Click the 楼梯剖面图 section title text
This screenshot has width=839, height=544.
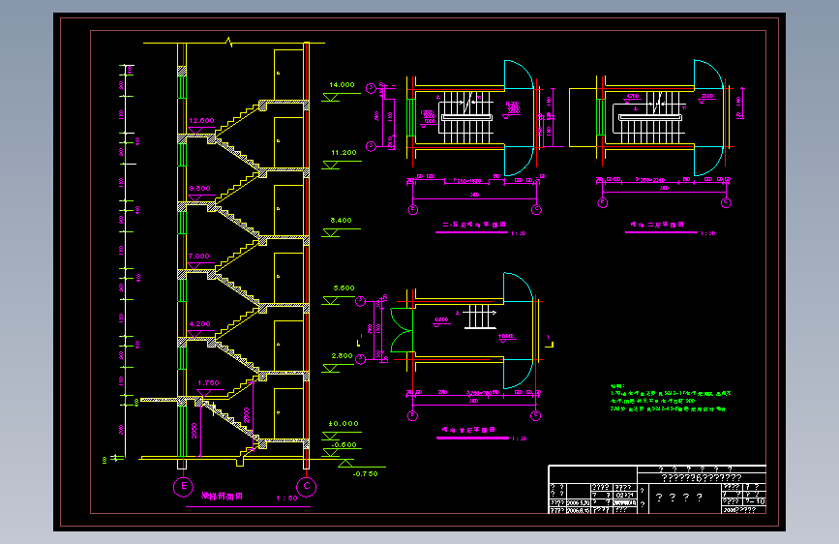tap(222, 497)
